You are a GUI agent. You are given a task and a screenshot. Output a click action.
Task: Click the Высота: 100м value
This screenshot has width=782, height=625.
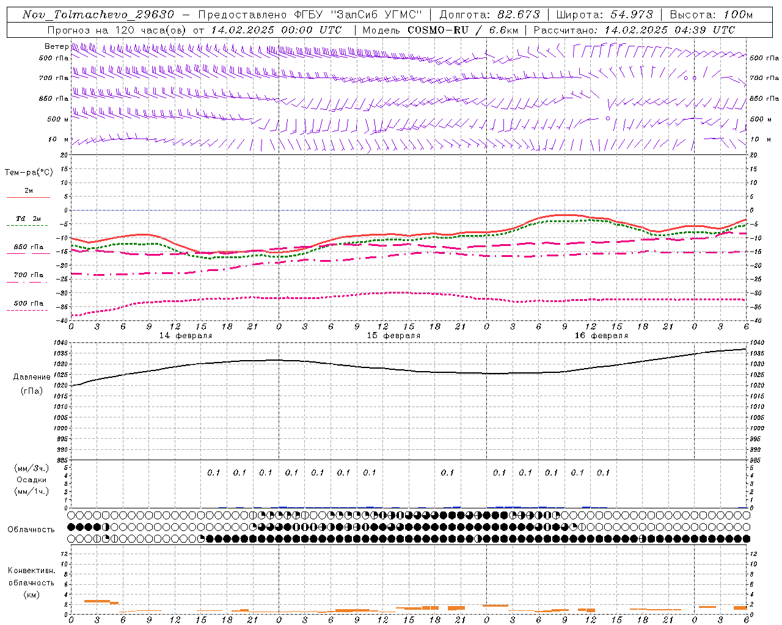[711, 15]
